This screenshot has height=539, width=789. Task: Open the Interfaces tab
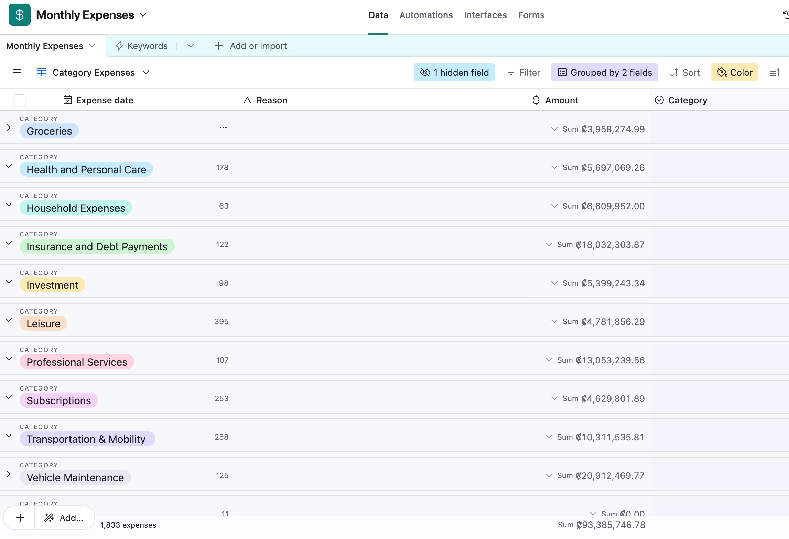pyautogui.click(x=485, y=15)
